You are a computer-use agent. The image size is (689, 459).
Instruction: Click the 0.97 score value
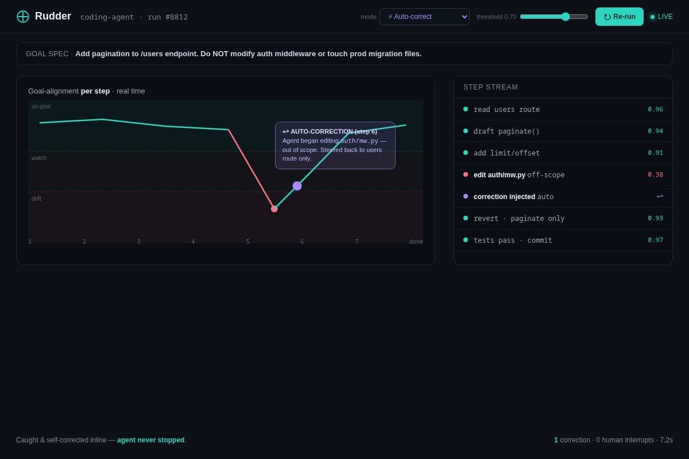655,240
